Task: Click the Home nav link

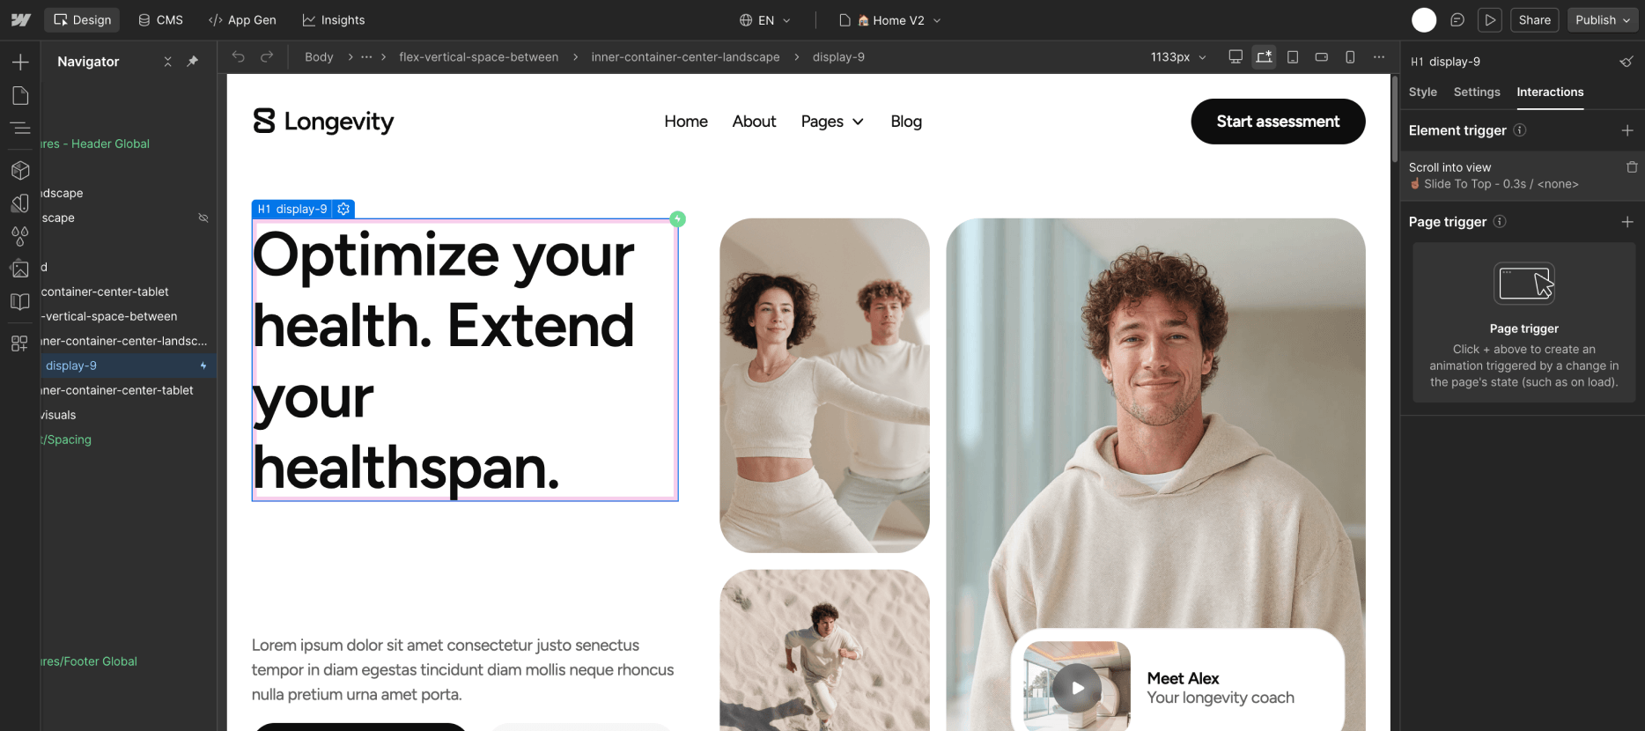Action: [x=686, y=122]
